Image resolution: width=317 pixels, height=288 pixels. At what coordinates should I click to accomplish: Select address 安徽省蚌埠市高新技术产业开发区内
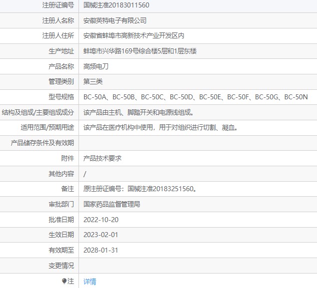(134, 36)
